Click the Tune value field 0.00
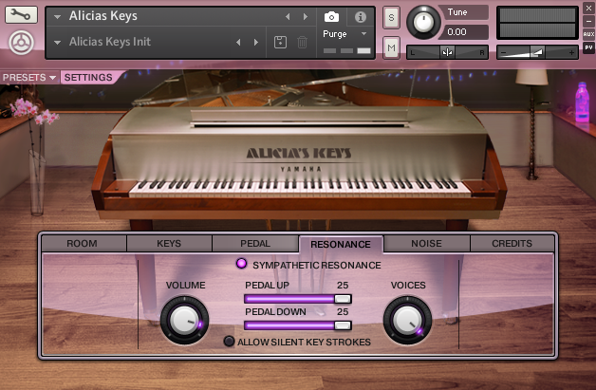 (x=464, y=32)
